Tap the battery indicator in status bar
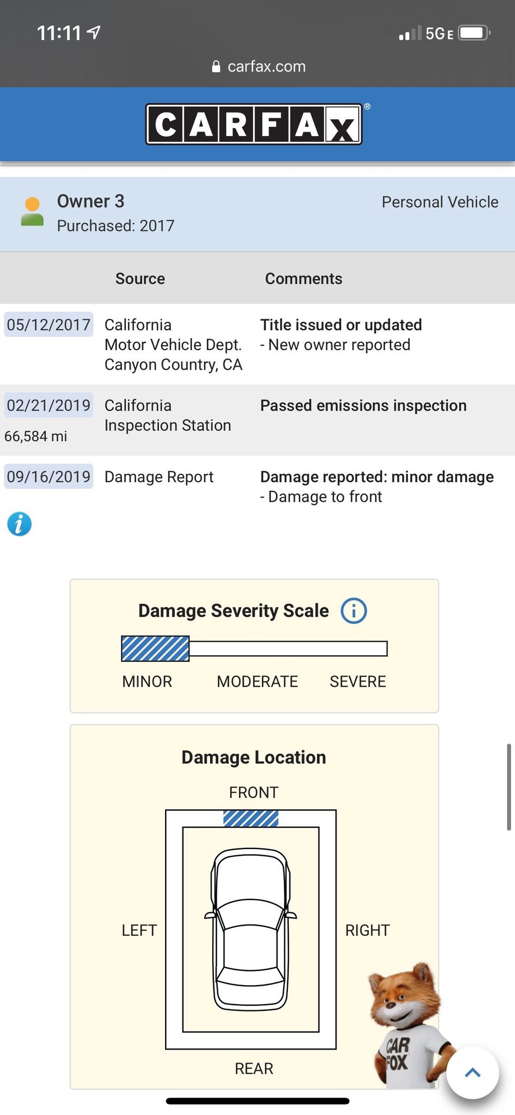 [x=474, y=33]
